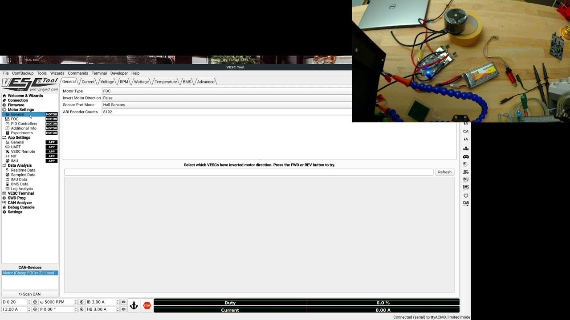Open the Wizards menu
The width and height of the screenshot is (570, 320).
[x=57, y=73]
